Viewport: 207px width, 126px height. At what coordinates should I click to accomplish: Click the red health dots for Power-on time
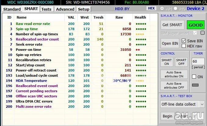click(138, 50)
